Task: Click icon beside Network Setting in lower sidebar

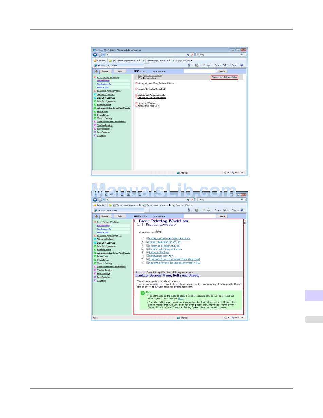Action: [95, 263]
